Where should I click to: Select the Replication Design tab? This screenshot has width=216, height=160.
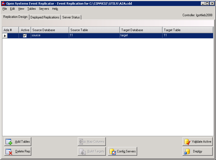(x=15, y=17)
